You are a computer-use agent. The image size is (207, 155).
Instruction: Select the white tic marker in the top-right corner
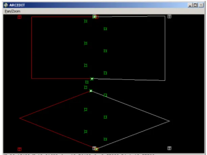point(170,16)
